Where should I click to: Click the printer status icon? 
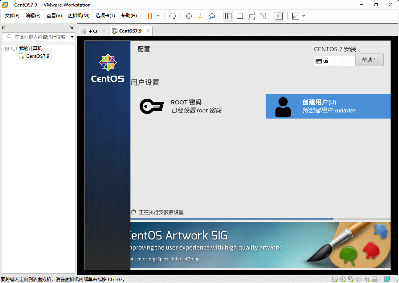[x=359, y=280]
